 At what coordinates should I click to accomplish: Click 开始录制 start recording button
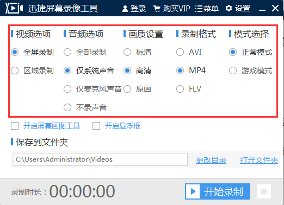(x=218, y=191)
